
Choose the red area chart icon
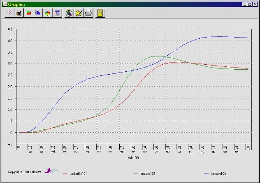point(28,13)
